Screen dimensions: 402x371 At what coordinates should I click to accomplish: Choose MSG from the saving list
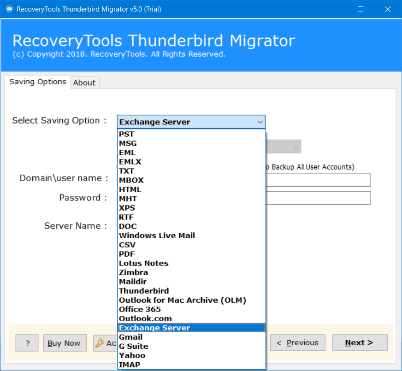point(191,143)
